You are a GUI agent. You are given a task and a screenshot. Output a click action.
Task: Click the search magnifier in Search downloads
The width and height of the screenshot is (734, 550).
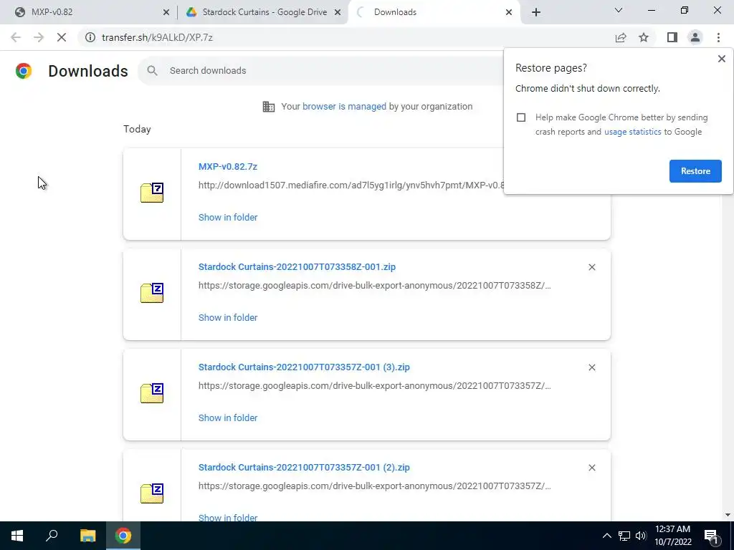pos(152,71)
